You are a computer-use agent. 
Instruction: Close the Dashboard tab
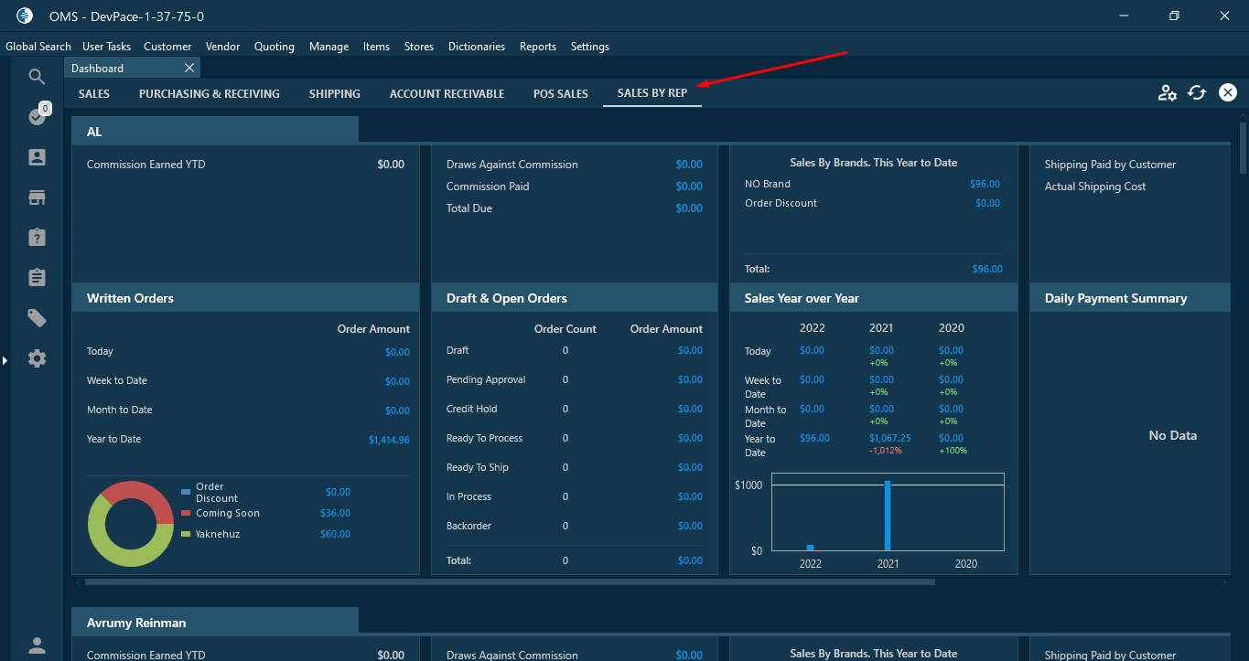point(189,68)
